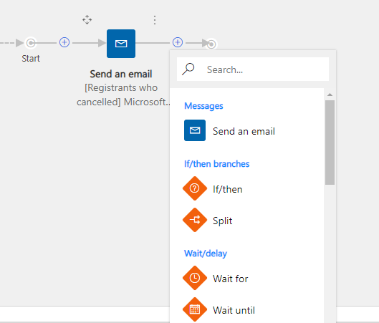The height and width of the screenshot is (323, 379).
Task: Click the Send an email title under tile
Action: point(121,74)
